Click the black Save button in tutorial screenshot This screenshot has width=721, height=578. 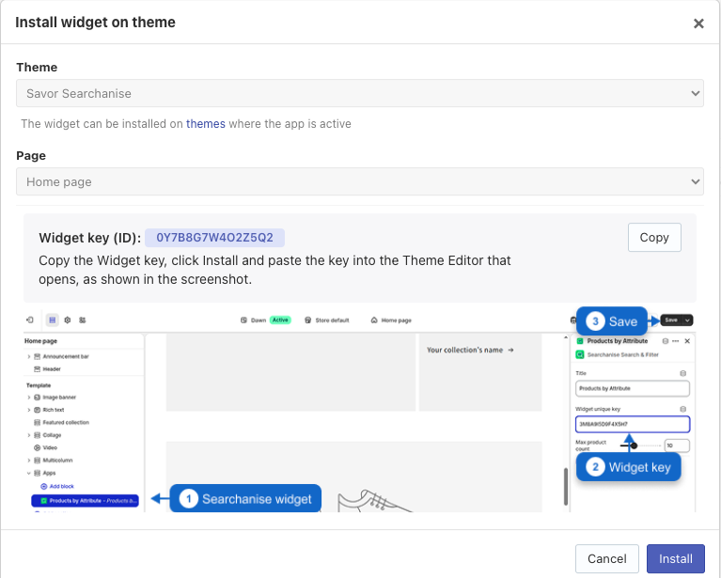(x=671, y=320)
